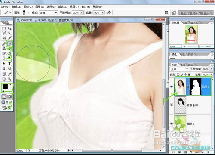This screenshot has width=215, height=155.
Task: Select the Zoom magnifier tool
Action: [9, 79]
